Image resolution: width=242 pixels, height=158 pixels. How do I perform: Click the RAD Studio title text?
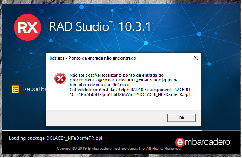[x=79, y=26]
